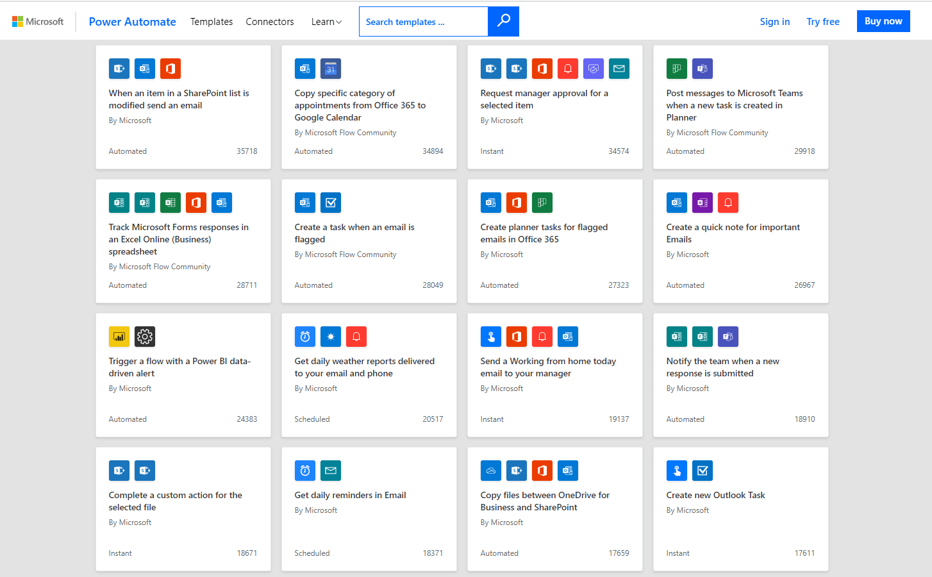
Task: Click the magnifier search button
Action: pos(503,21)
